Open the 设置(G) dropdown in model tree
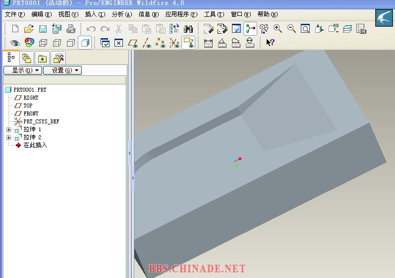The image size is (395, 278). (62, 70)
